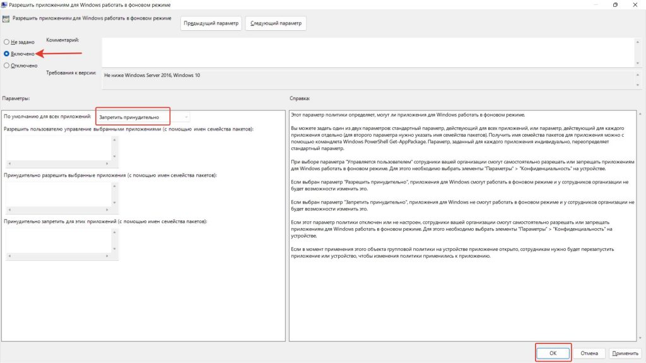
Task: Click the 'Не ниже Windows Server 2016, Windows 10' text
Action: pos(152,76)
